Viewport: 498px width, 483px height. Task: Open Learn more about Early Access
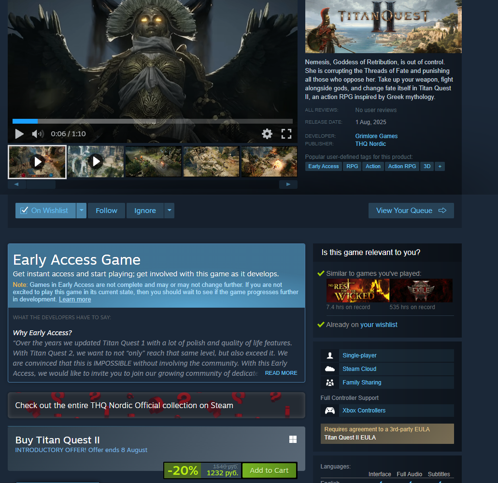coord(75,299)
